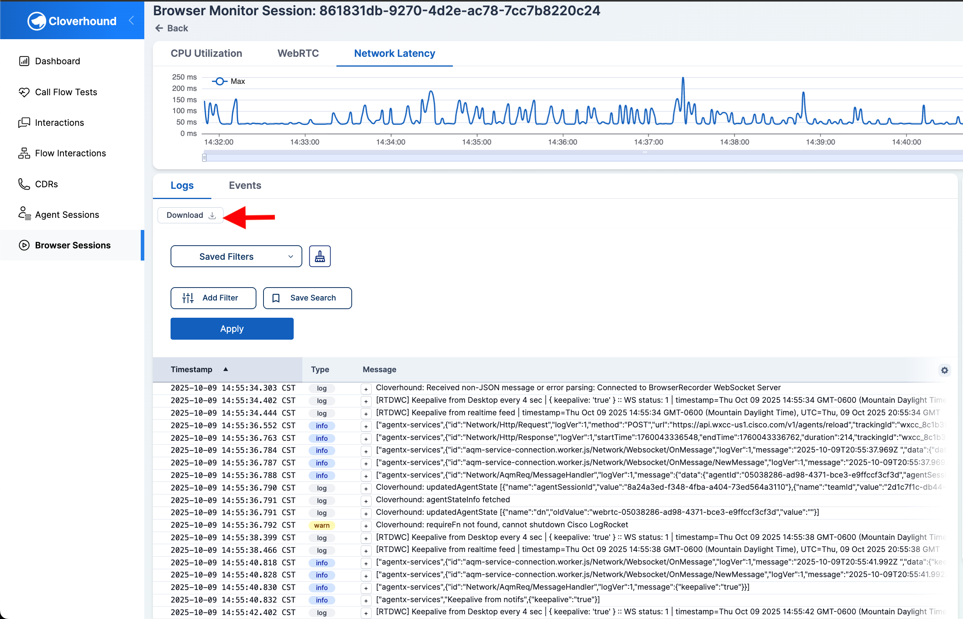The image size is (963, 619).
Task: Clear filters with the broom icon
Action: (320, 257)
